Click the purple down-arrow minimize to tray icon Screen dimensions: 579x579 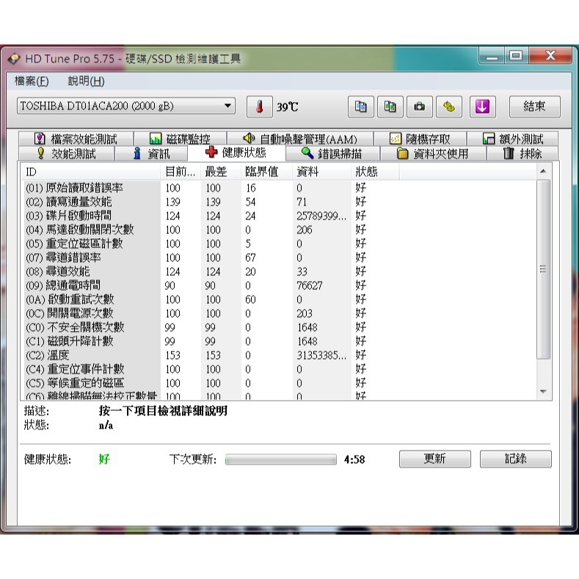point(483,106)
